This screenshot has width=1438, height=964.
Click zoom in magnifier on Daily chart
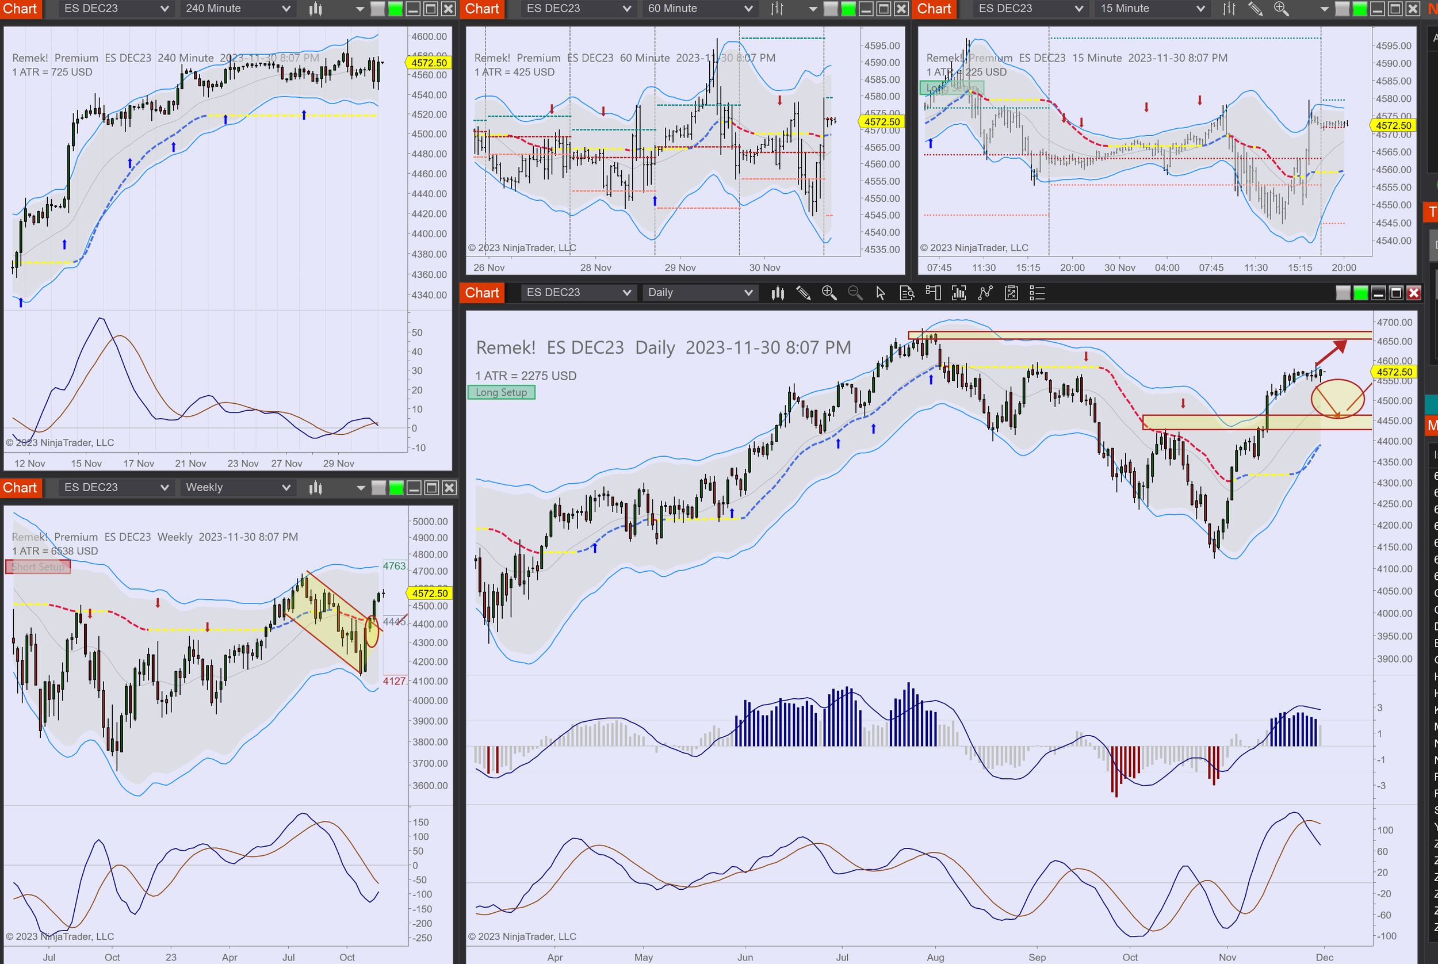pos(829,293)
